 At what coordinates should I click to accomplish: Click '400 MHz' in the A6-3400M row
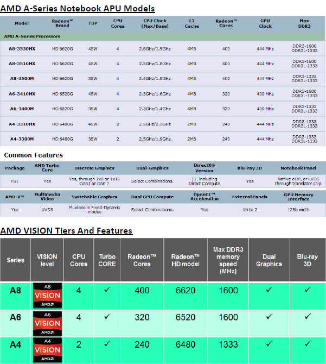[x=265, y=109]
